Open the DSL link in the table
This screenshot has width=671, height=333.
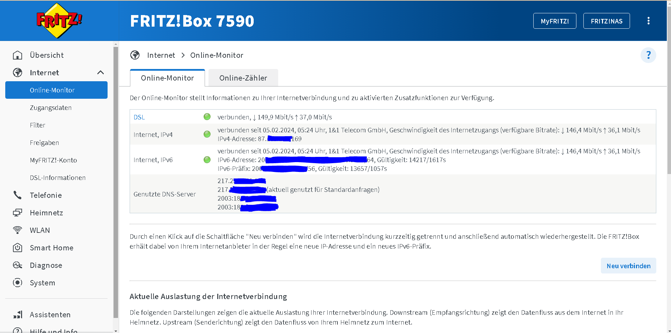coord(139,117)
